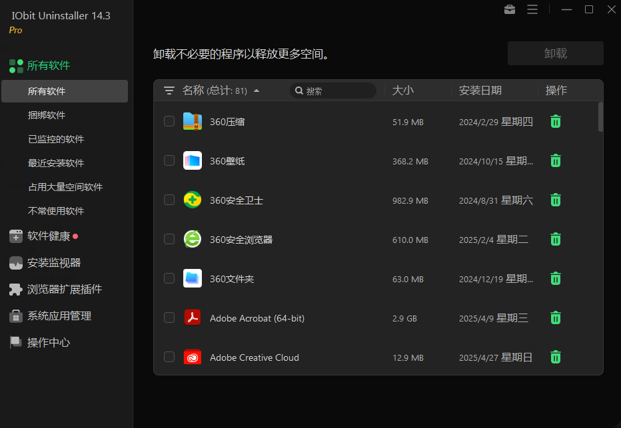Click the 360安全浏览器 app icon

[193, 239]
